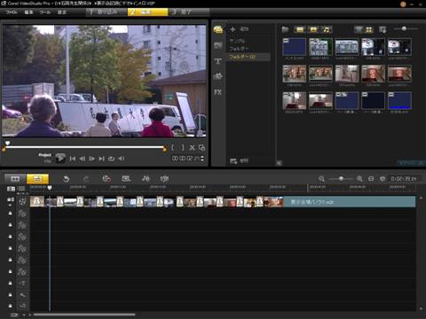
Task: Click the Mark-in bracket button
Action: point(172,147)
